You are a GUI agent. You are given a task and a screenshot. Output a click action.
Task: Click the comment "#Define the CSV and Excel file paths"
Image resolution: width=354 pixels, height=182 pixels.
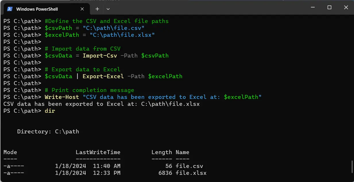click(x=107, y=21)
